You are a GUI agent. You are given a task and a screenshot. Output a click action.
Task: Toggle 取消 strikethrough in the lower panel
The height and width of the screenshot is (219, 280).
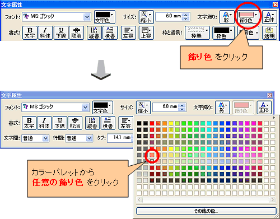click(75, 123)
